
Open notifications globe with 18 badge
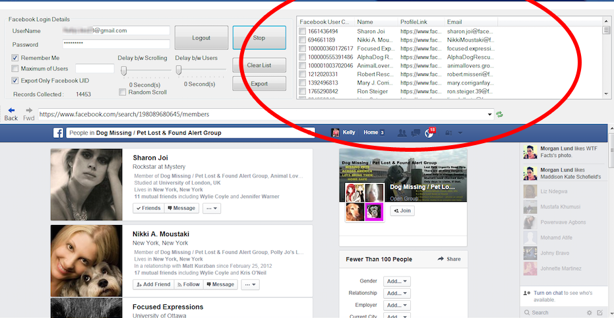click(x=429, y=133)
